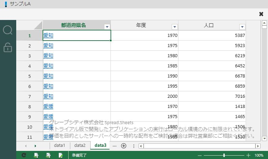Click the zoom slider handle
The width and height of the screenshot is (268, 159).
(224, 155)
